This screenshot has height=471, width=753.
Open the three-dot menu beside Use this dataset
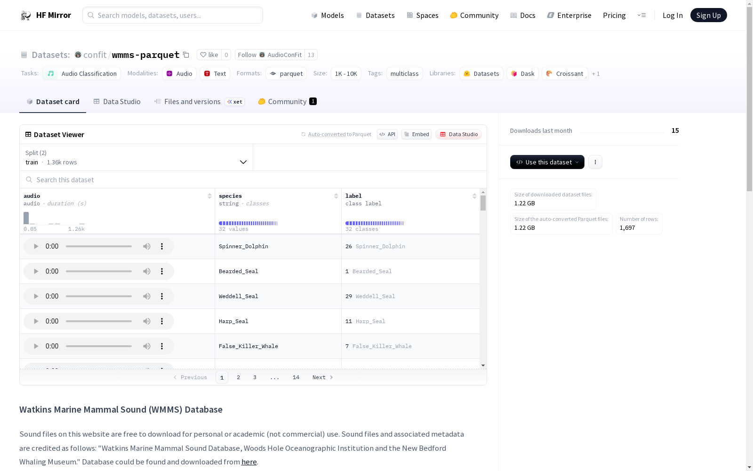point(595,162)
